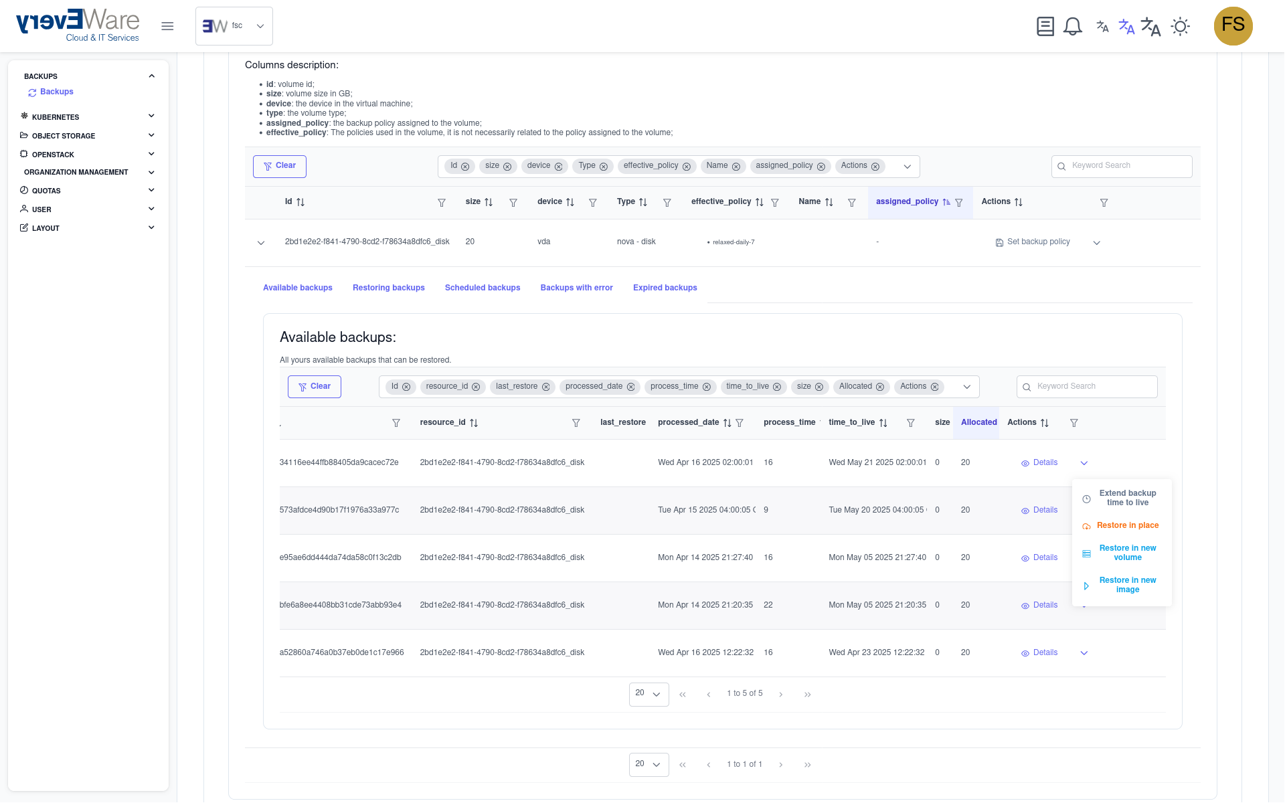
Task: Open the fsc organization dropdown
Action: 234,26
